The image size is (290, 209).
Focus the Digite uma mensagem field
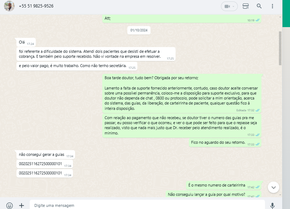click(147, 205)
